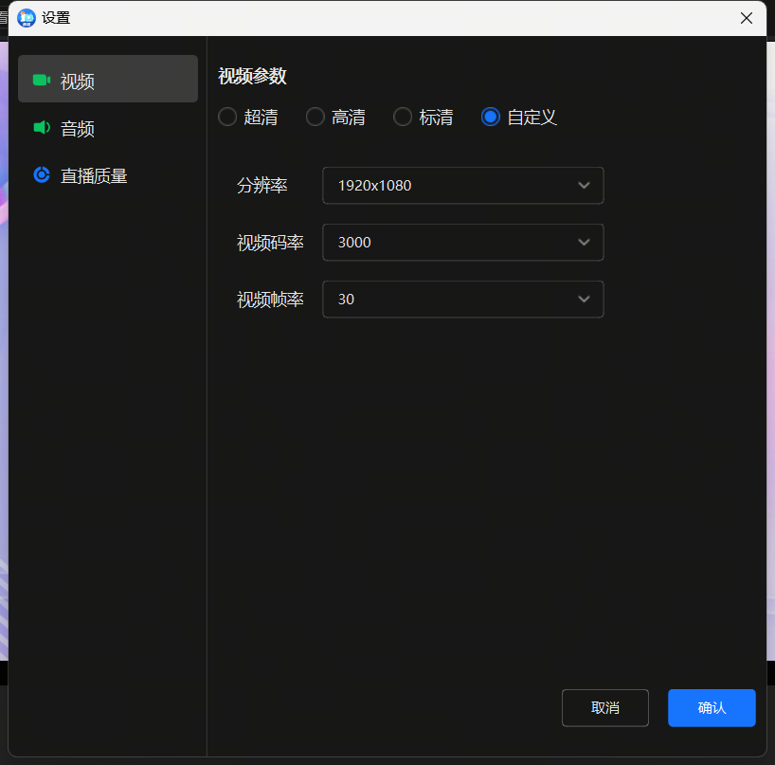Click the framerate dropdown arrow

click(x=584, y=299)
